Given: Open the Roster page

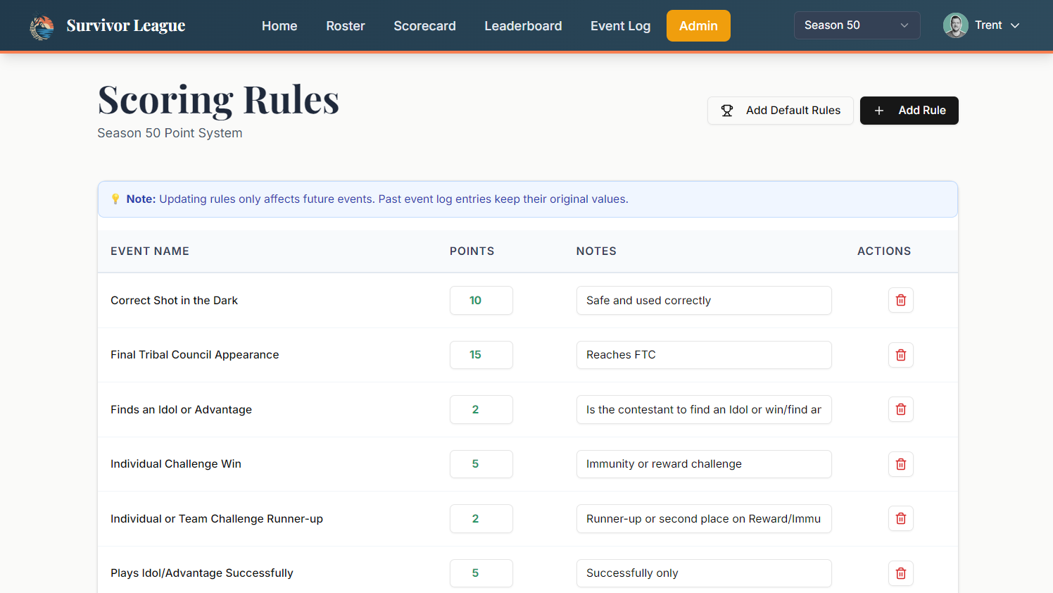Looking at the screenshot, I should coord(346,26).
